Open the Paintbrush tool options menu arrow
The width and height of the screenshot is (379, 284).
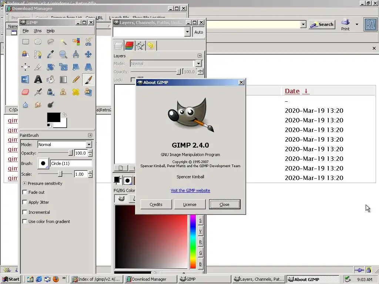tap(90, 135)
